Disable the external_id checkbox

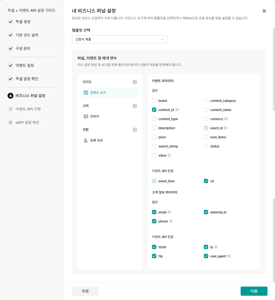pyautogui.click(x=206, y=212)
